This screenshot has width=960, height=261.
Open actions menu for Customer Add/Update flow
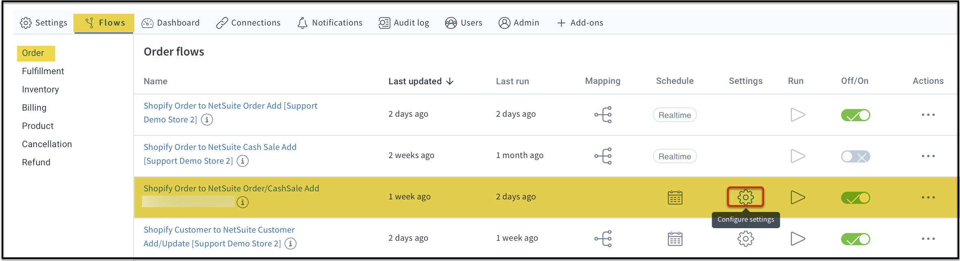click(928, 239)
